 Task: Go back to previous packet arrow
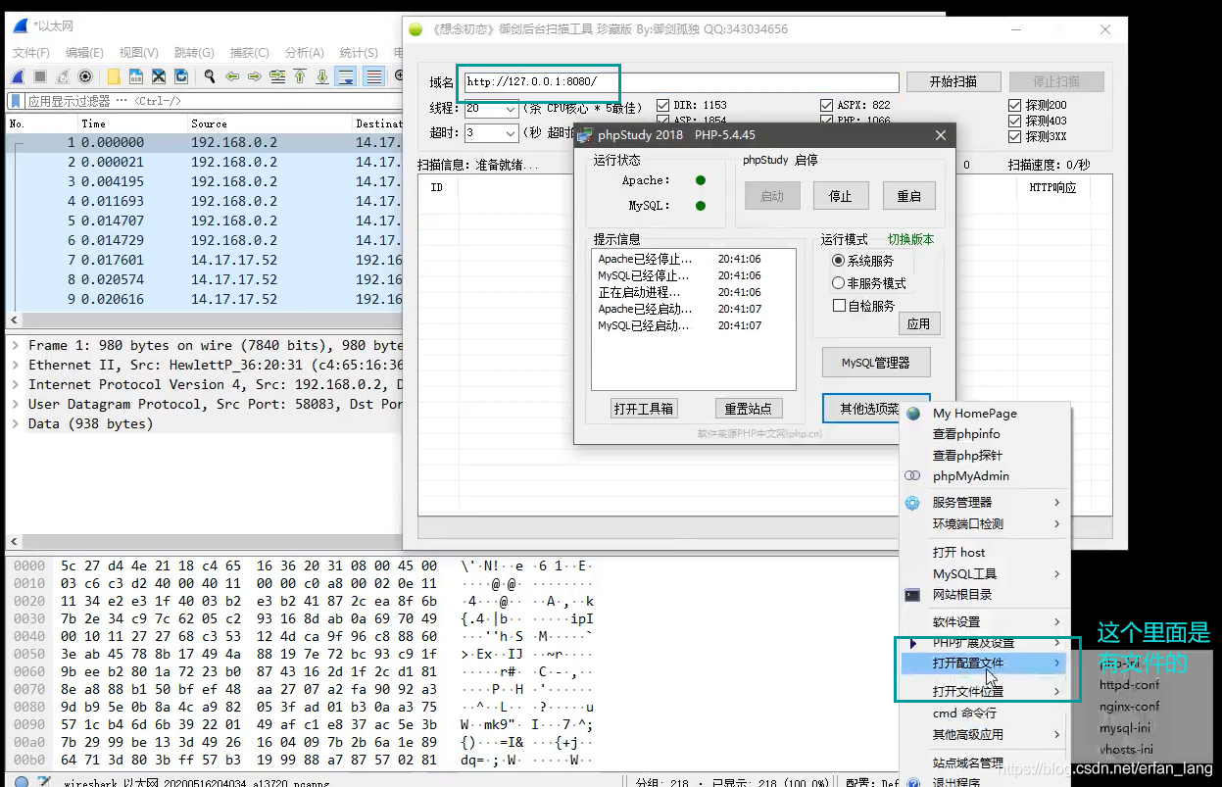click(x=232, y=75)
